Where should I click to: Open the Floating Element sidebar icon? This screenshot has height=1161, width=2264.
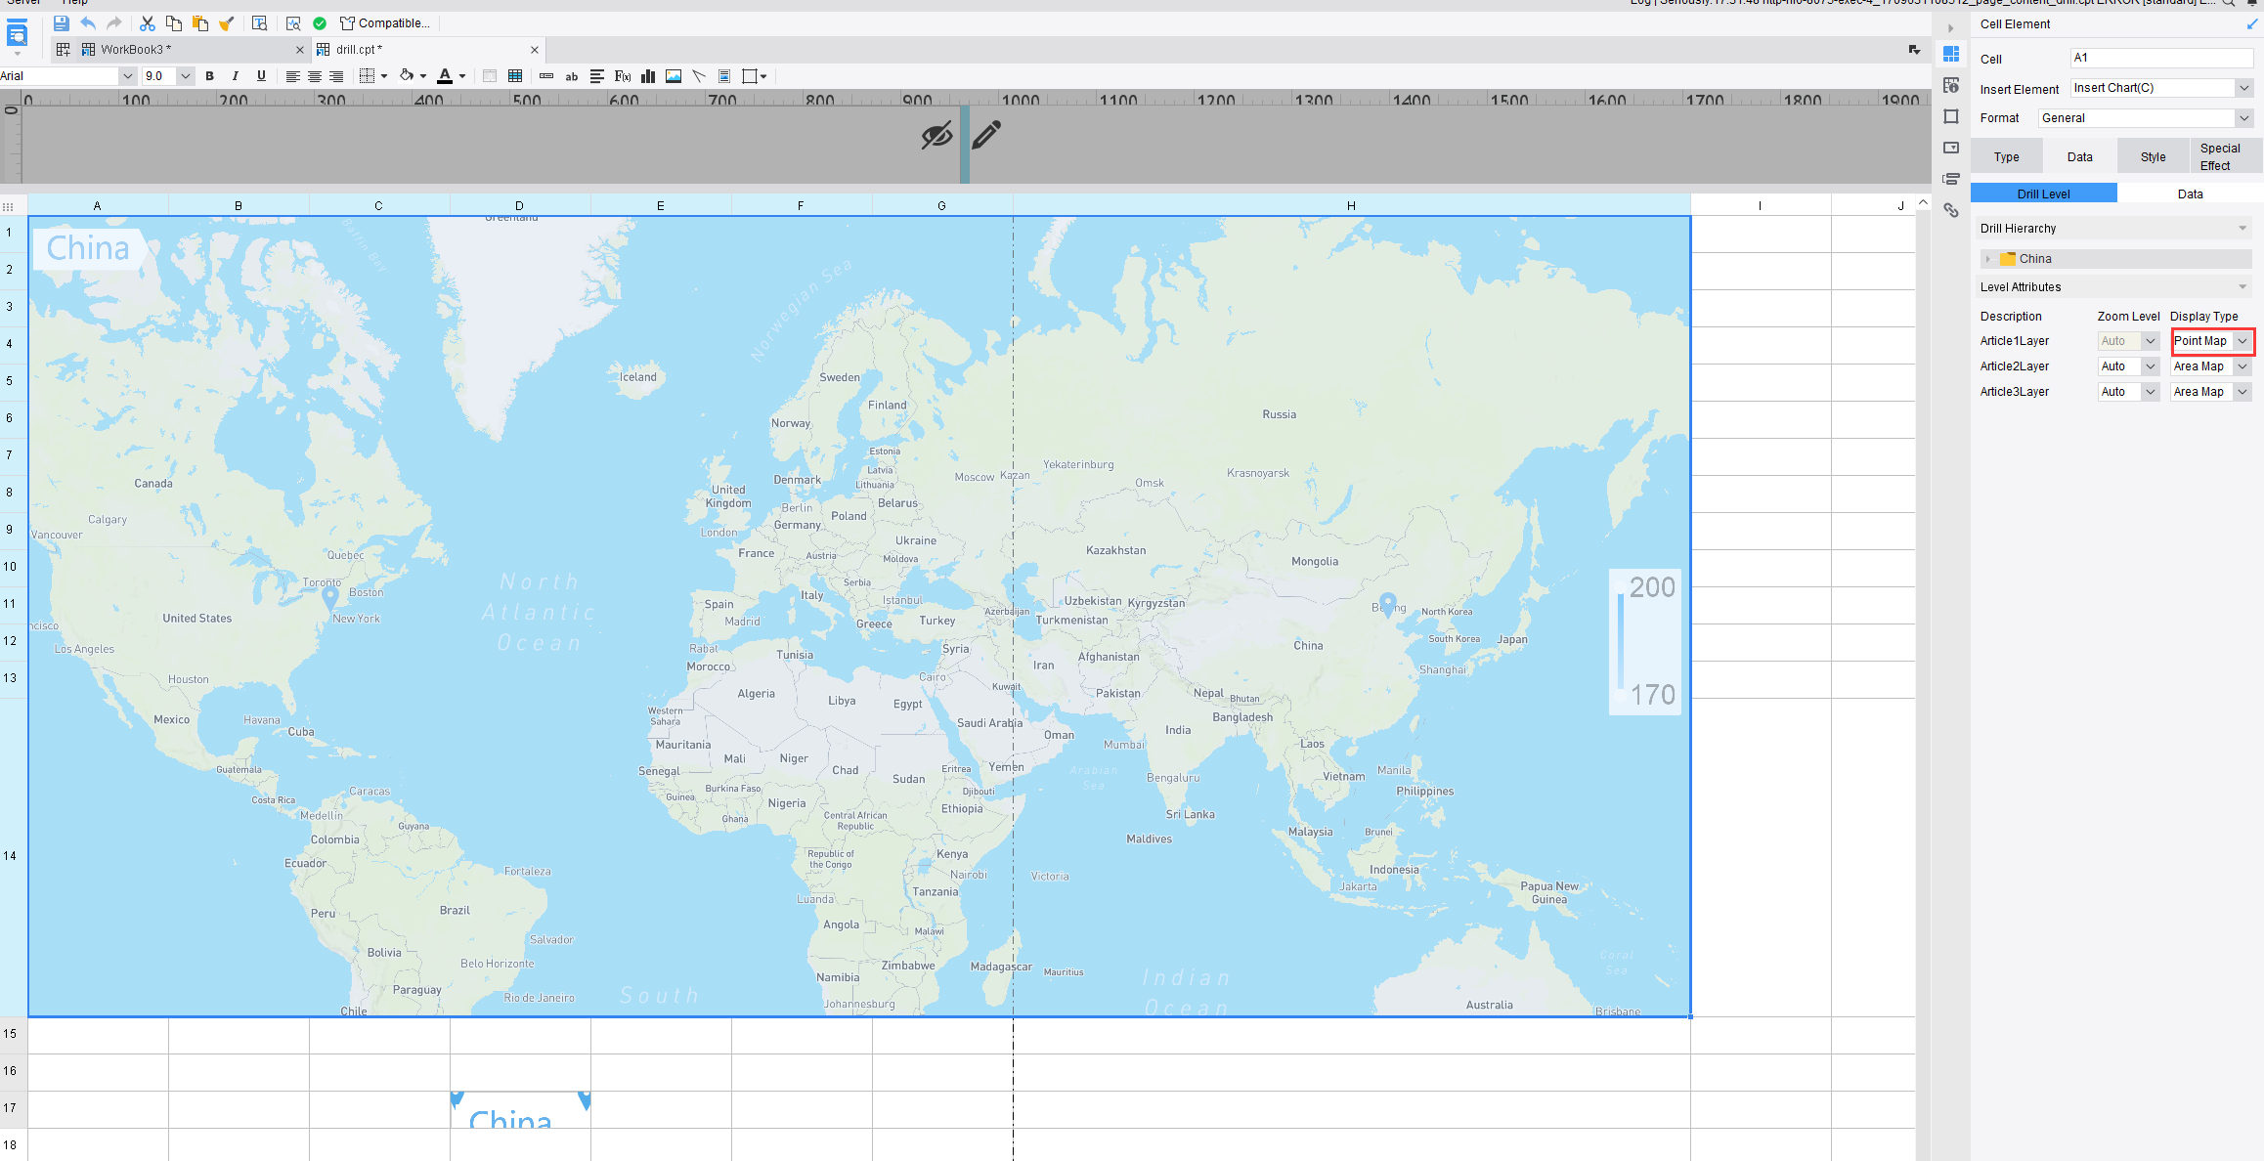[x=1951, y=116]
